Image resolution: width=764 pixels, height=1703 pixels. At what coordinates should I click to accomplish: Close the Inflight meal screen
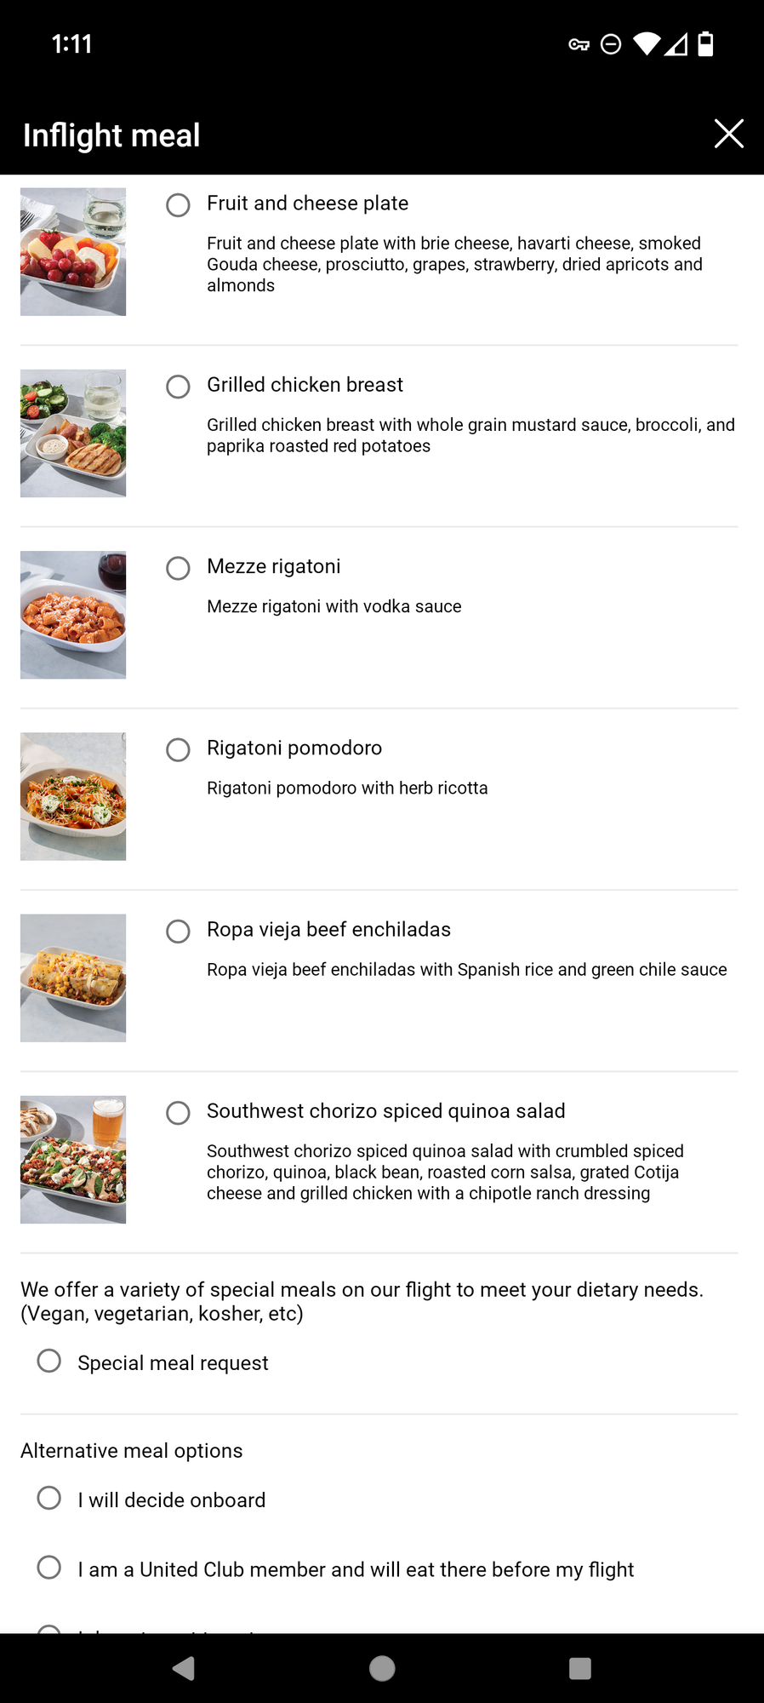(x=729, y=134)
